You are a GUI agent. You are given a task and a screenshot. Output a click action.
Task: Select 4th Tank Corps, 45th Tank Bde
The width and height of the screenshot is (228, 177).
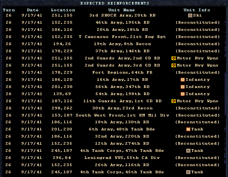coord(122,172)
